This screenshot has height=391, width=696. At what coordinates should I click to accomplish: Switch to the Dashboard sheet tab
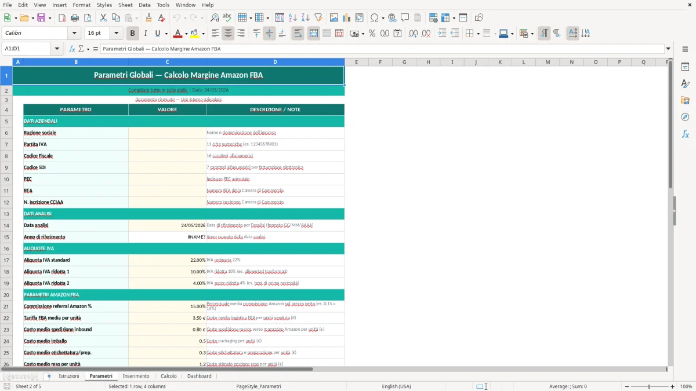click(200, 376)
